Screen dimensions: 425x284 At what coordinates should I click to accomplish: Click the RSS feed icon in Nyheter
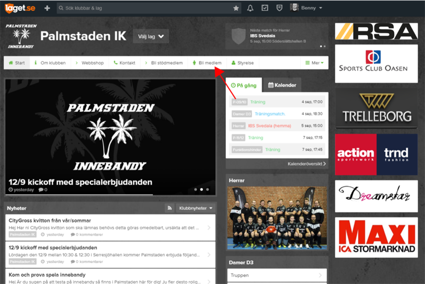(x=169, y=208)
